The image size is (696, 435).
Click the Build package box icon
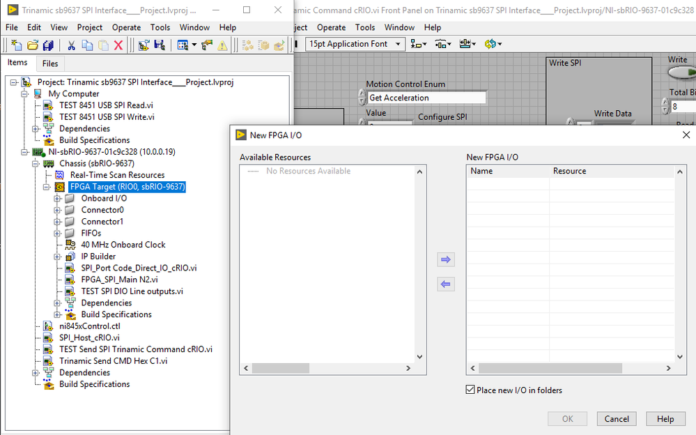point(263,45)
